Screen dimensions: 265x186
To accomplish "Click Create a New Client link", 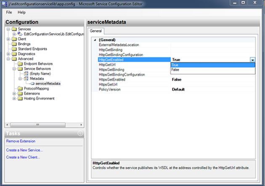I will coord(23,157).
